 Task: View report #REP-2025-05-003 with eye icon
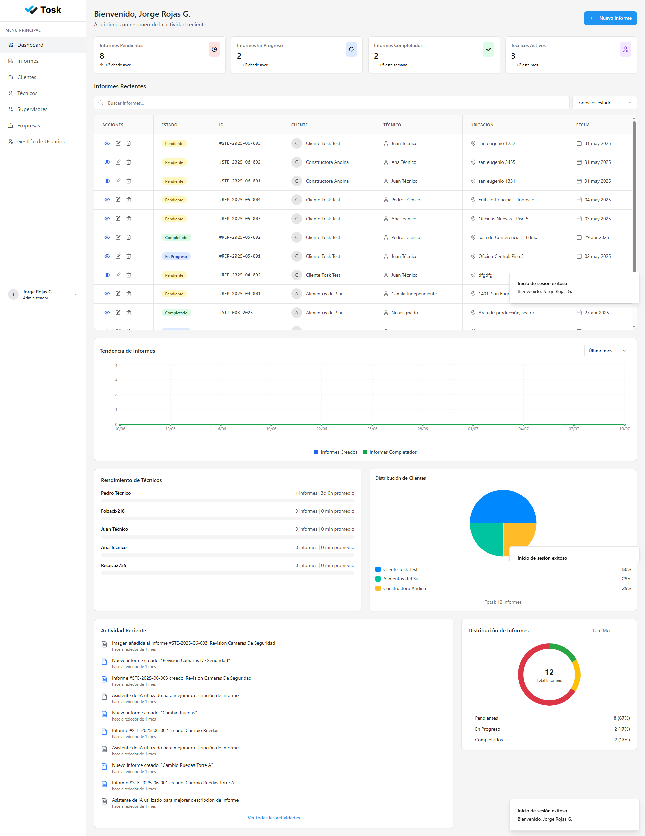[107, 219]
